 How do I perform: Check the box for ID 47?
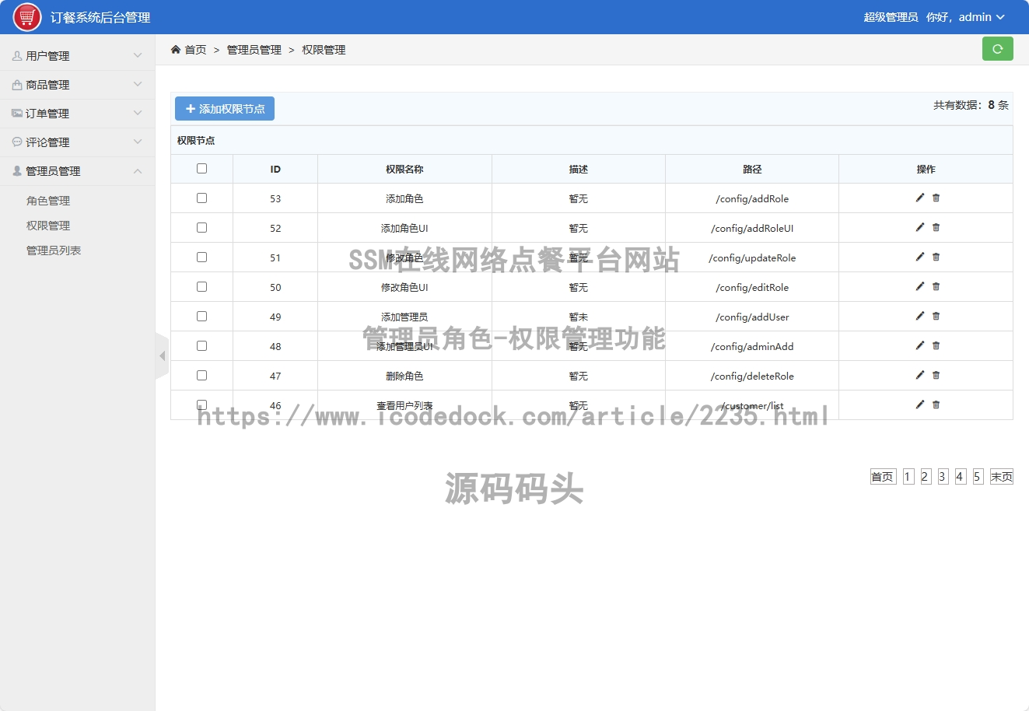[x=201, y=375]
